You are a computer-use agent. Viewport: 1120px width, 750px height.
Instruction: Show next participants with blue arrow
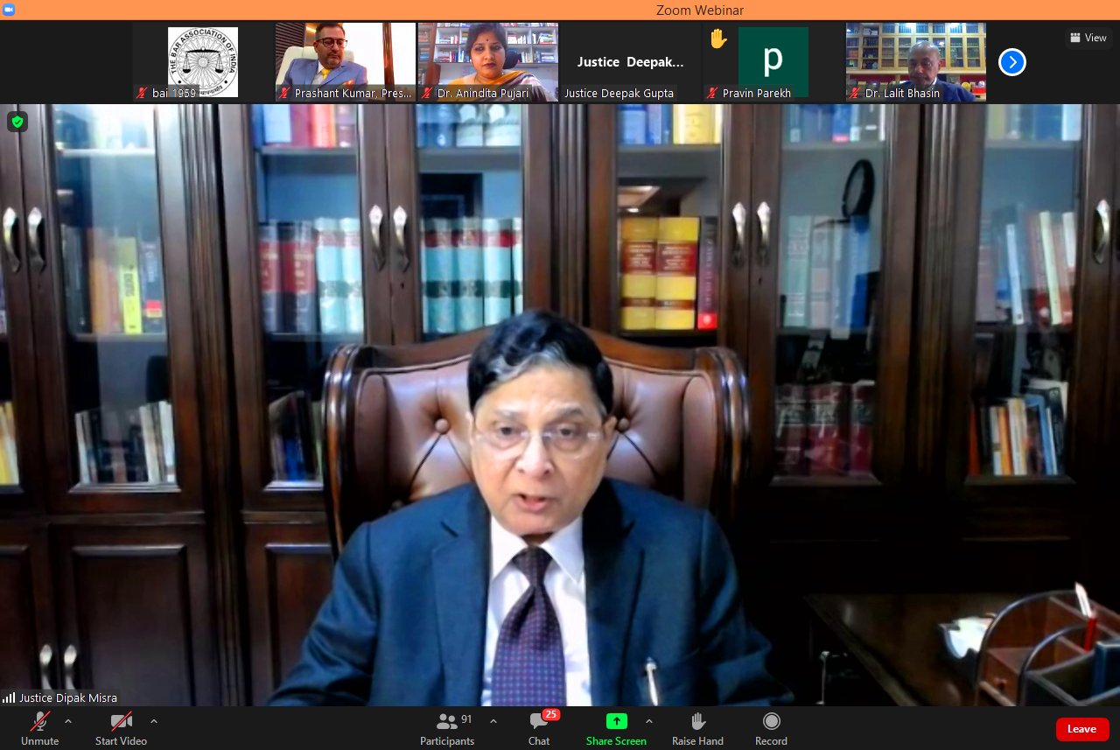tap(1011, 62)
